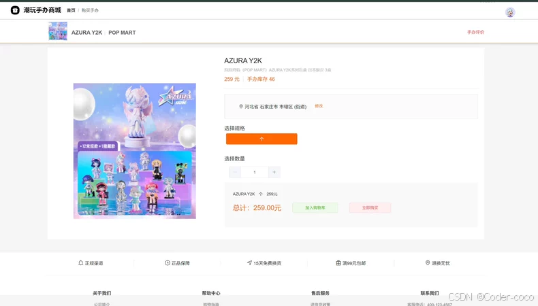Click the 总计: 259.00元 total text
538x306 pixels.
[x=257, y=207]
